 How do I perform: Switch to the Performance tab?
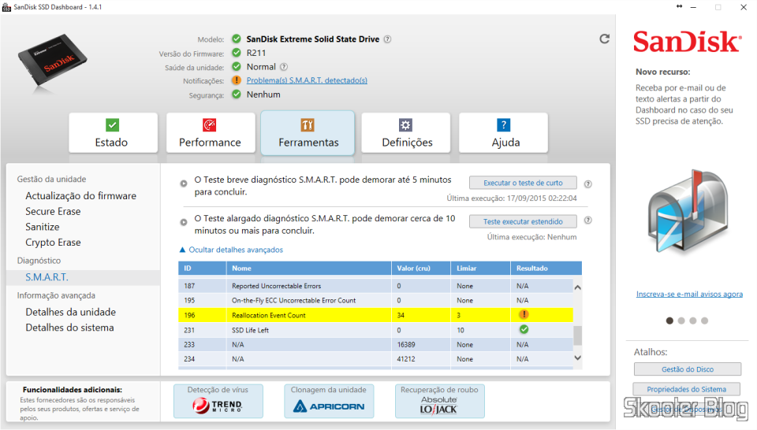point(211,133)
